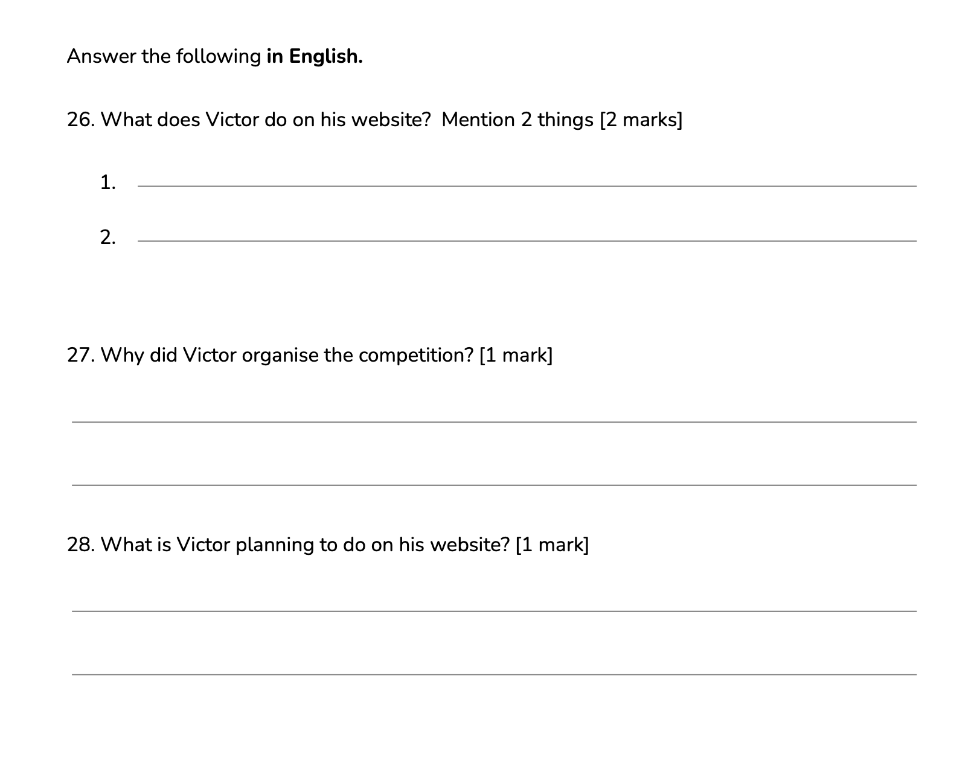Image resolution: width=977 pixels, height=774 pixels.
Task: Click the question number '28.'
Action: click(81, 545)
